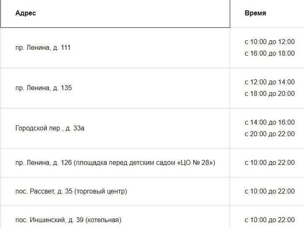This screenshot has width=304, height=228.
Task: Select the пр. Ленина, д. 126 address
Action: [x=43, y=162]
